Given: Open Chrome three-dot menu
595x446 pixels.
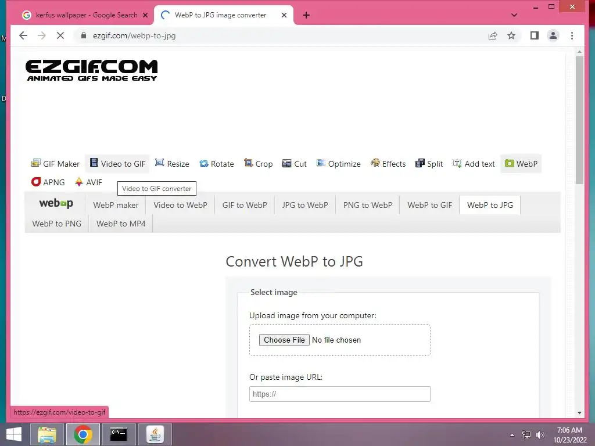Looking at the screenshot, I should tap(572, 35).
